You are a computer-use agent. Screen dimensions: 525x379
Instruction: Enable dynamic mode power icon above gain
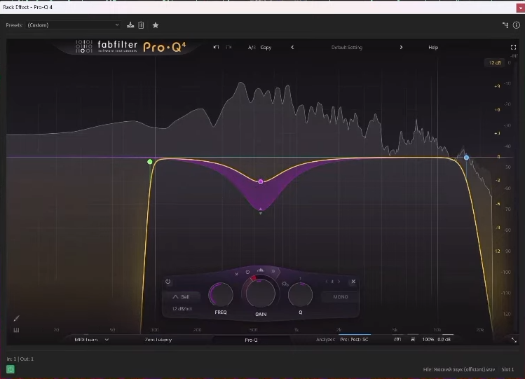tap(247, 272)
